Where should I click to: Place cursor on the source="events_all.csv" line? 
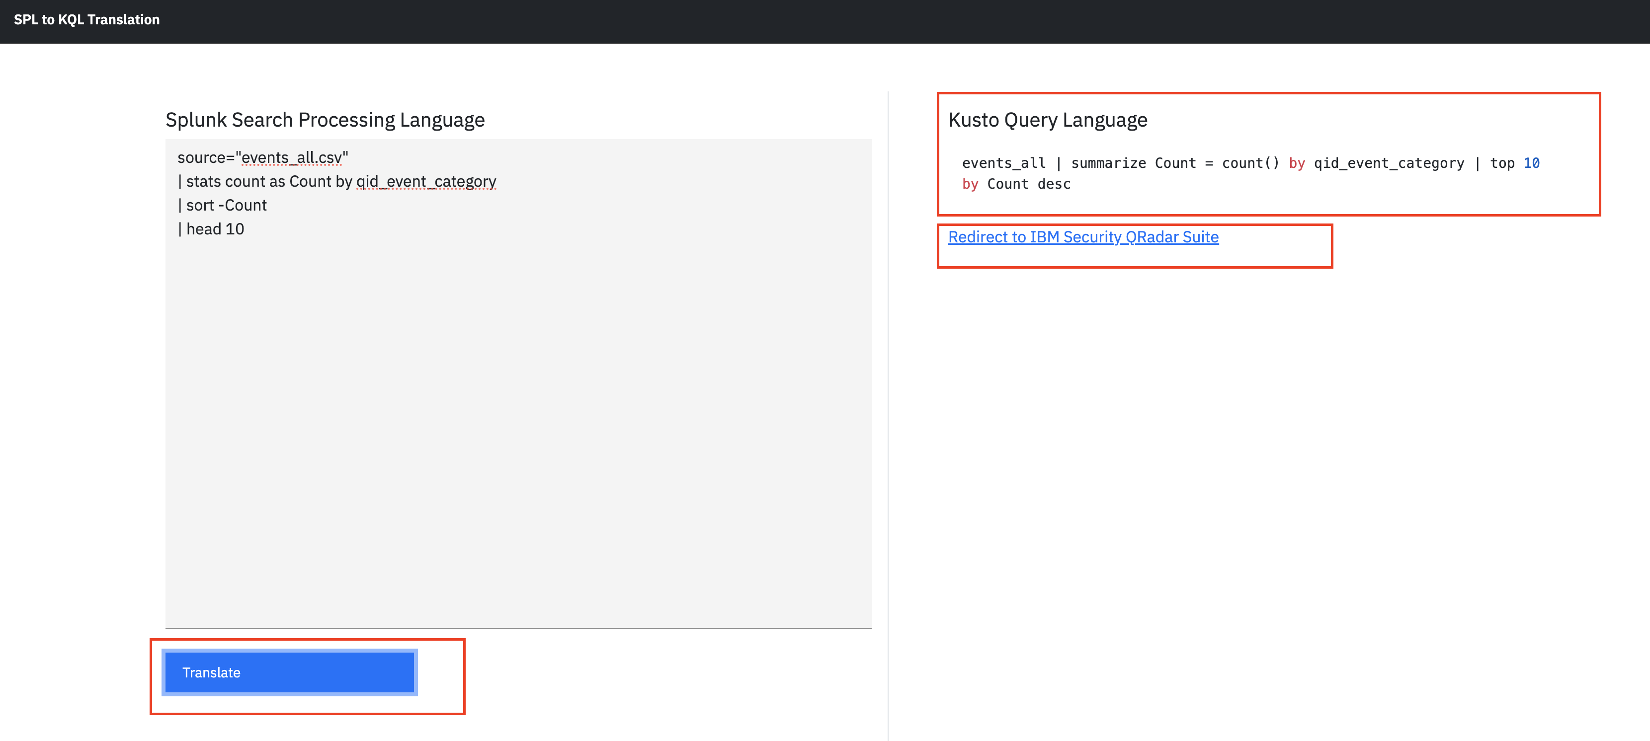click(x=262, y=157)
